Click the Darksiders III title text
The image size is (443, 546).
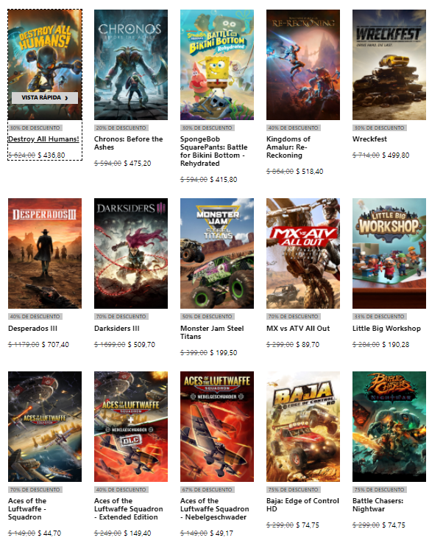tap(117, 329)
